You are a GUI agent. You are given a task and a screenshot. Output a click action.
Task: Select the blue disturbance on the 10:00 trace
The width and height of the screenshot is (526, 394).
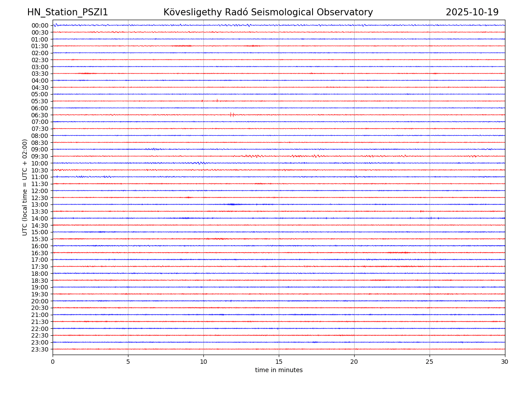point(200,163)
